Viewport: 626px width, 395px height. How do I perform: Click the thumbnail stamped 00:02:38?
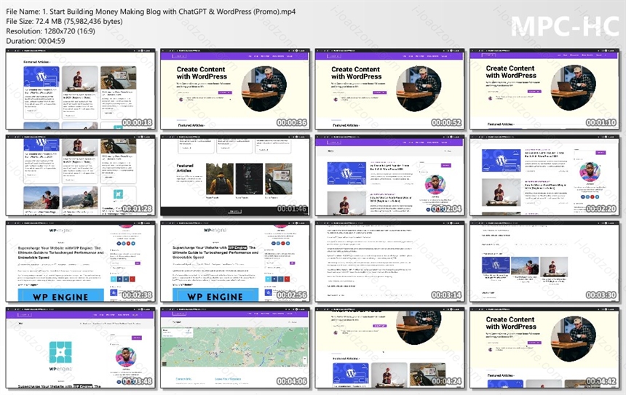[81, 262]
